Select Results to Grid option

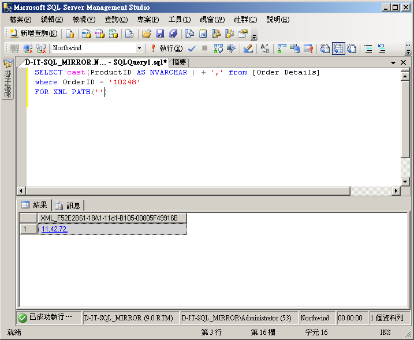pos(338,48)
